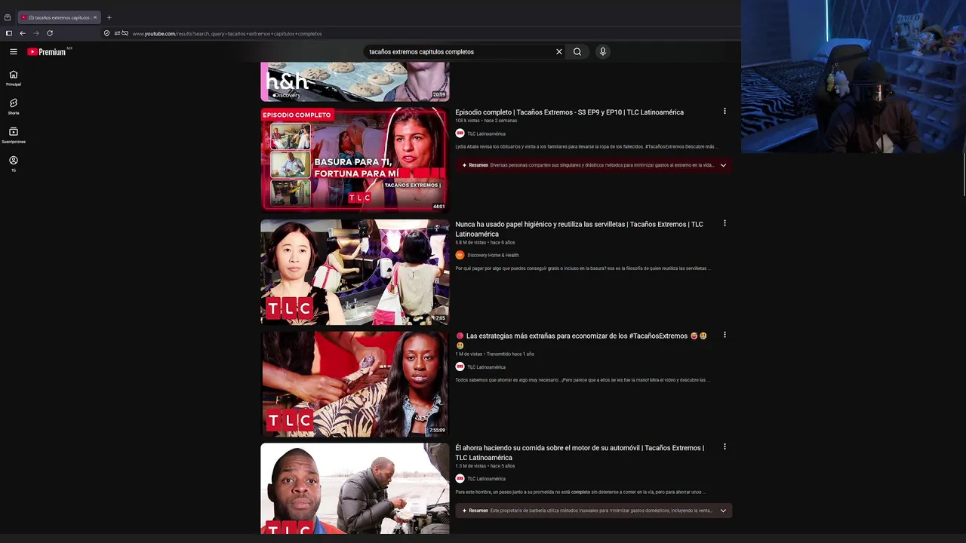Click description 'Por qué pagar por algo'
The image size is (966, 543).
(583, 268)
